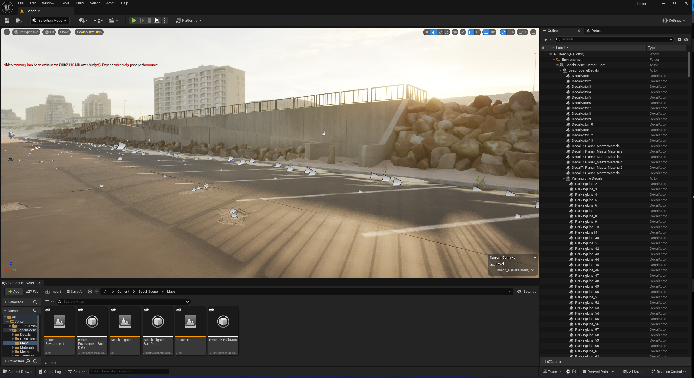Click the surface snapping icon
This screenshot has height=378, width=694.
coord(463,32)
